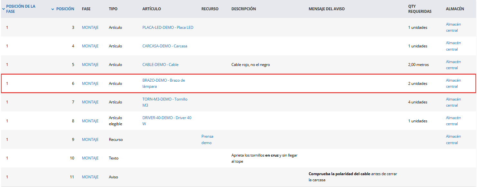Select the '4 unidades' quantity cell

coord(418,102)
